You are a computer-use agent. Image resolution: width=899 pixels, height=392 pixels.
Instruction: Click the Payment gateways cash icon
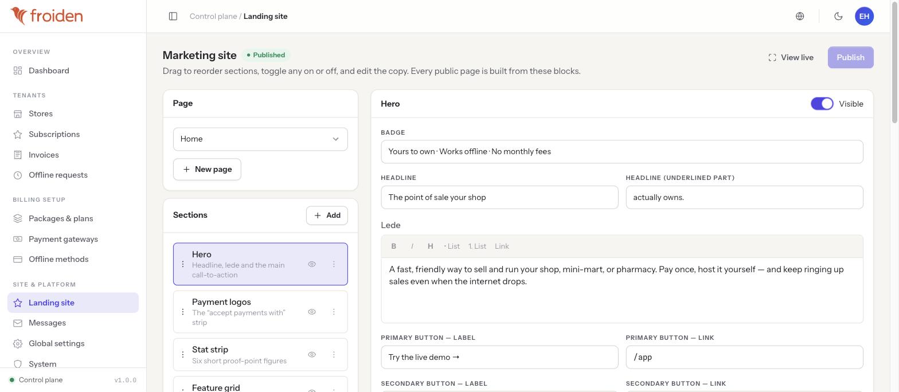click(x=18, y=239)
